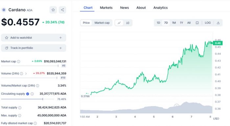Switch to candlestick chart icon

pos(127,23)
